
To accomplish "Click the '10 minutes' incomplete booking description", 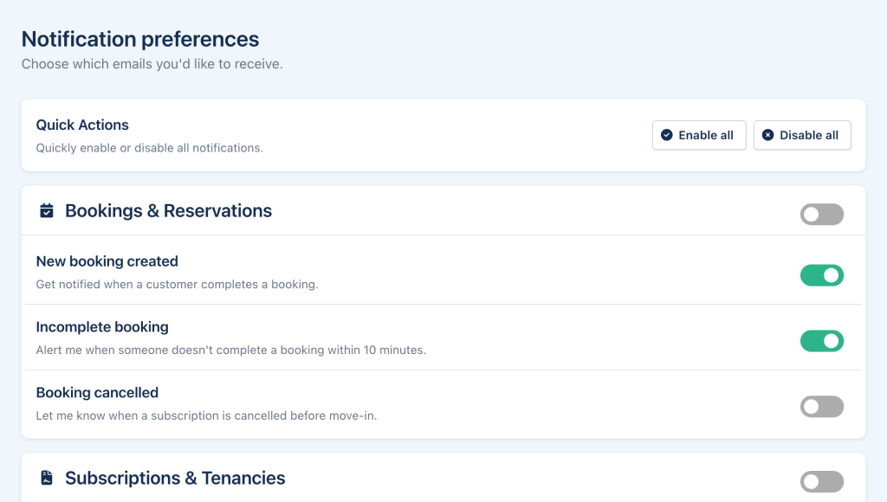I will click(x=230, y=351).
